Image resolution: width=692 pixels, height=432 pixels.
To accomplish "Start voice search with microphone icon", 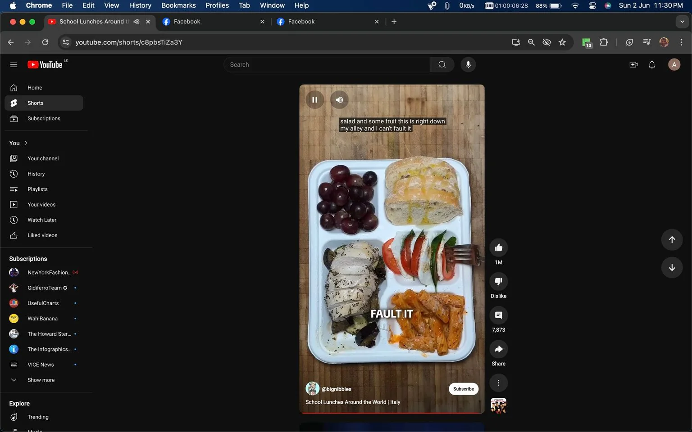I will [x=468, y=64].
